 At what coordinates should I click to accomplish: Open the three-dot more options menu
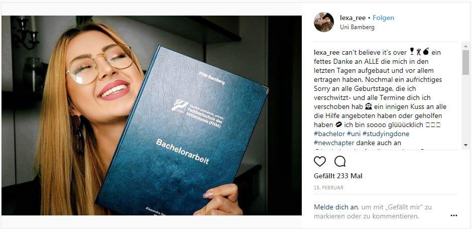[x=453, y=215]
